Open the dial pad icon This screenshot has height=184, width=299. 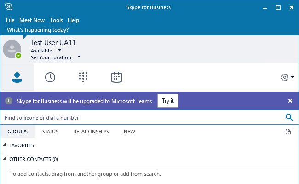click(x=83, y=77)
